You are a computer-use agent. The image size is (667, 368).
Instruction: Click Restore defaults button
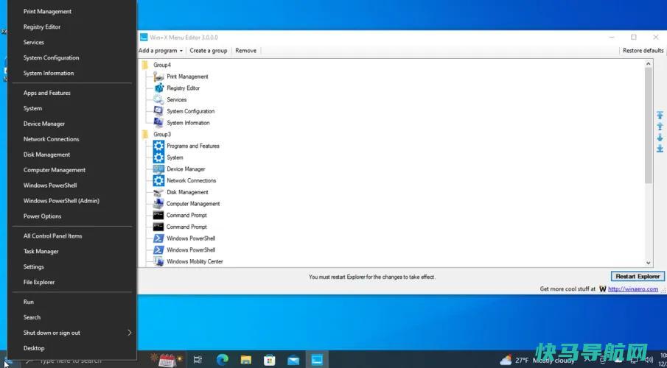tap(643, 51)
